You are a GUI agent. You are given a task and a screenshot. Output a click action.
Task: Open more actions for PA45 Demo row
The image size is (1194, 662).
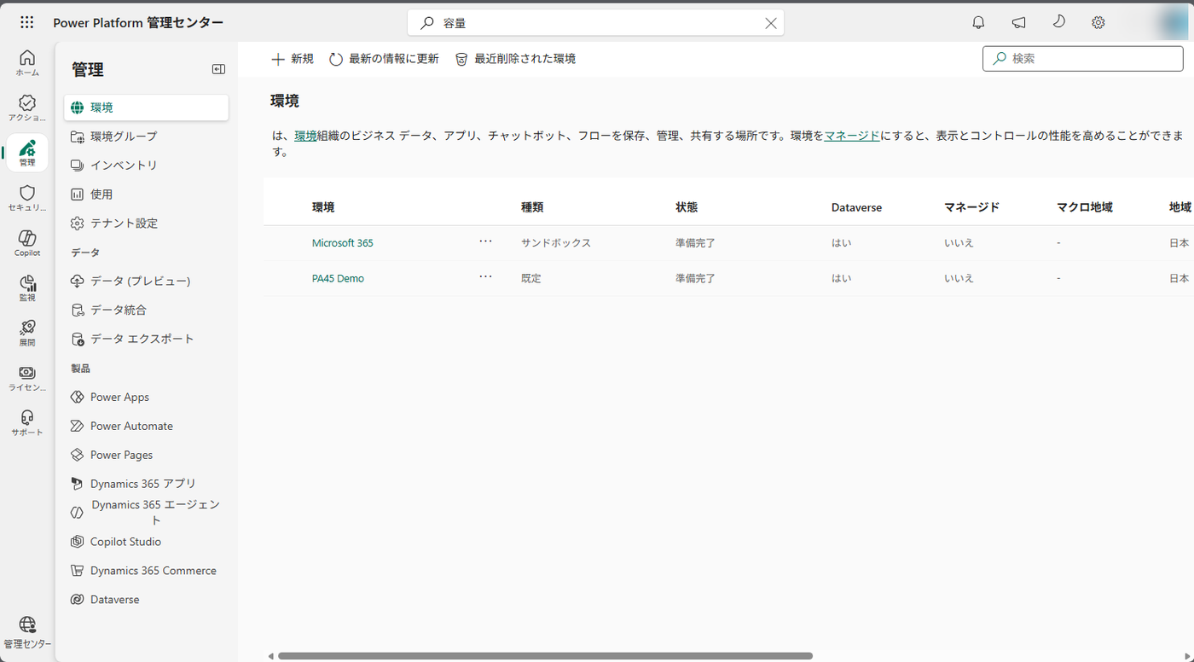coord(486,276)
